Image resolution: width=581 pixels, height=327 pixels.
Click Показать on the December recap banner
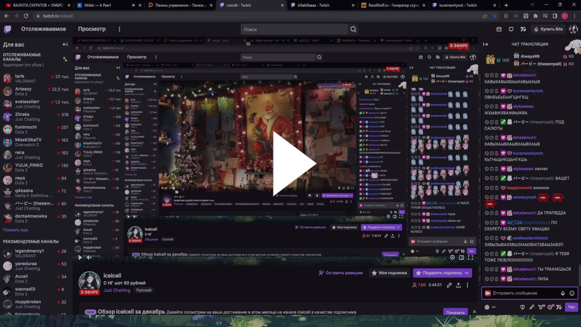[455, 312]
